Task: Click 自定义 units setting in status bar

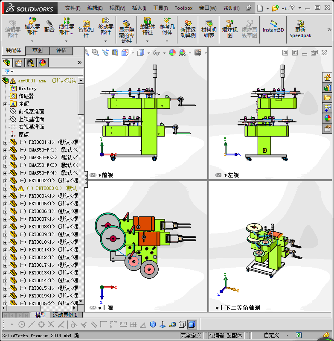Action: 271,335
